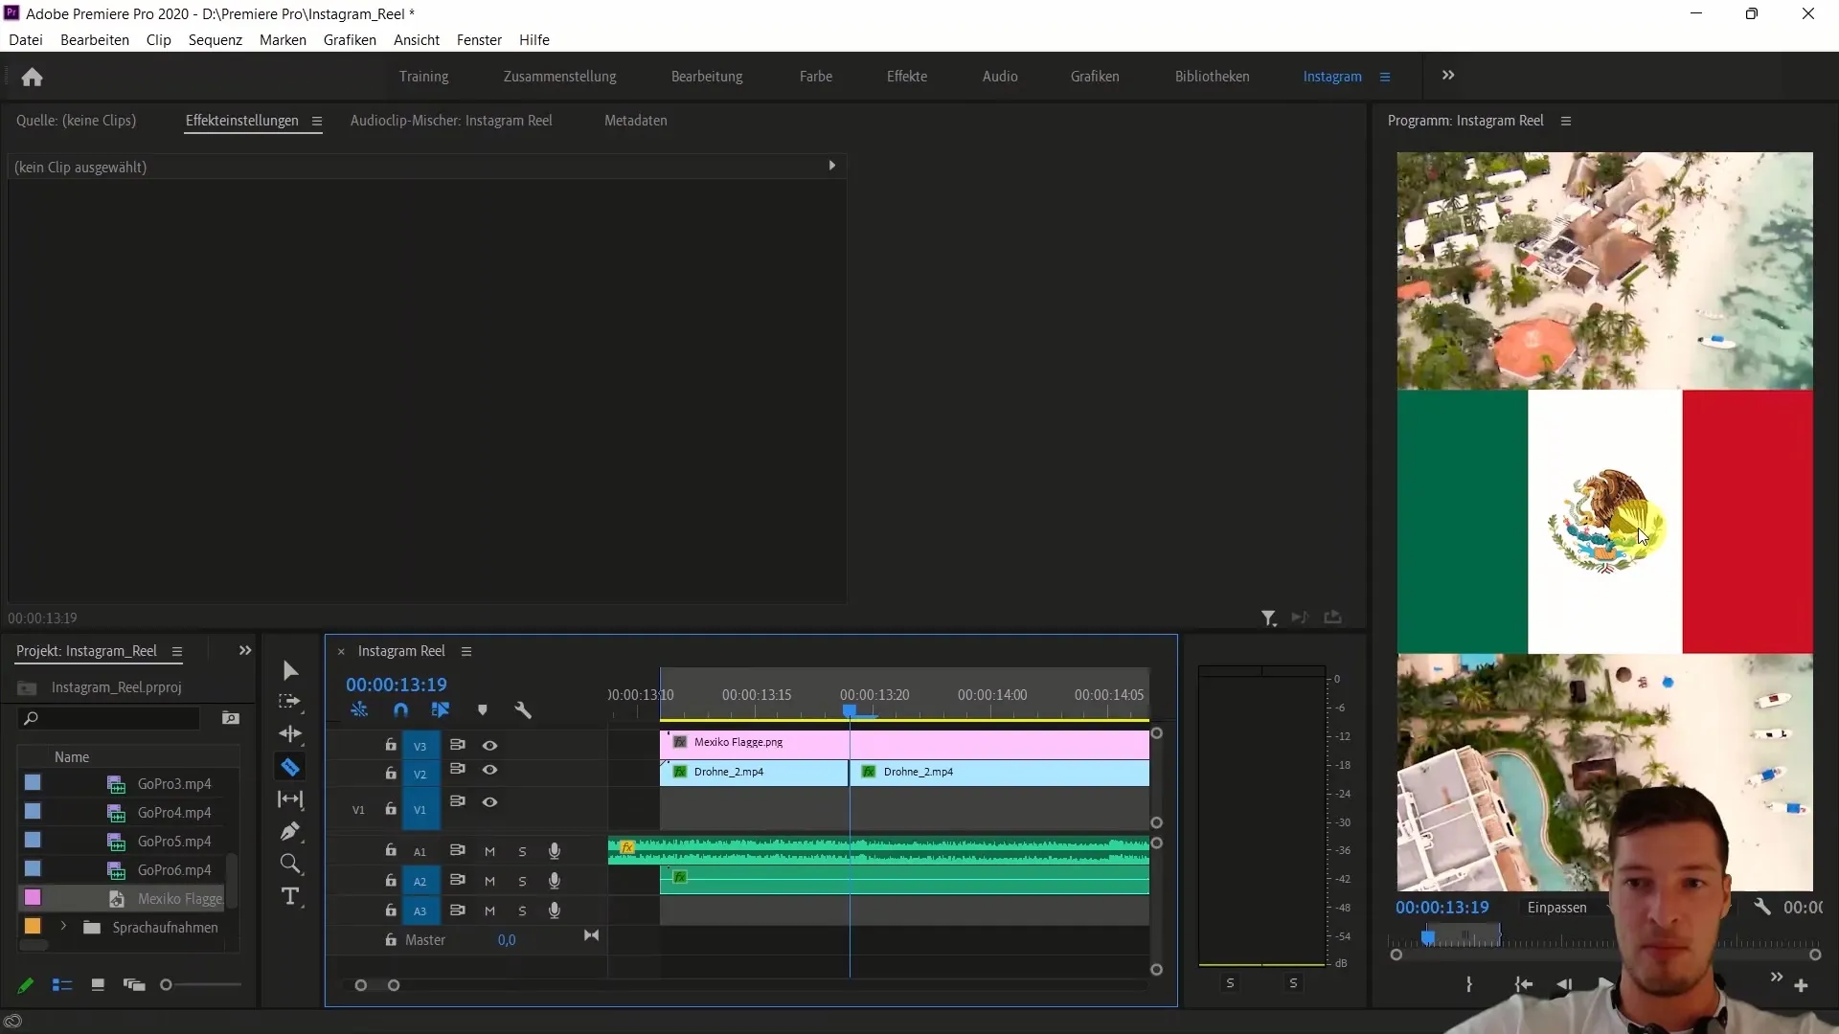Open Einpassen zoom level dropdown
Viewport: 1839px width, 1034px height.
click(1566, 907)
